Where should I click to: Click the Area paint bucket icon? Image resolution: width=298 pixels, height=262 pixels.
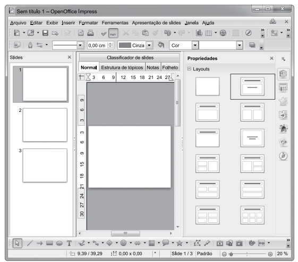pyautogui.click(x=161, y=45)
